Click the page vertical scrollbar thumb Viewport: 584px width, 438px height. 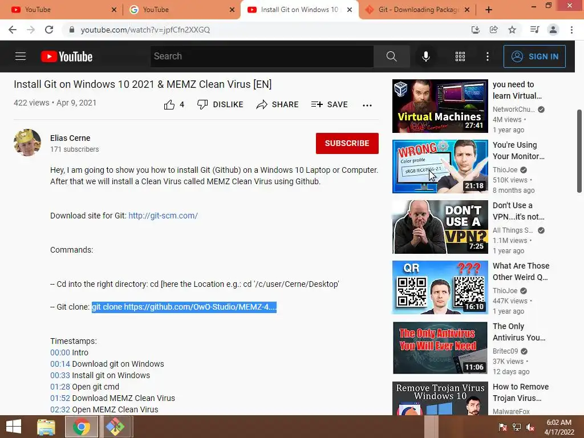pos(579,151)
